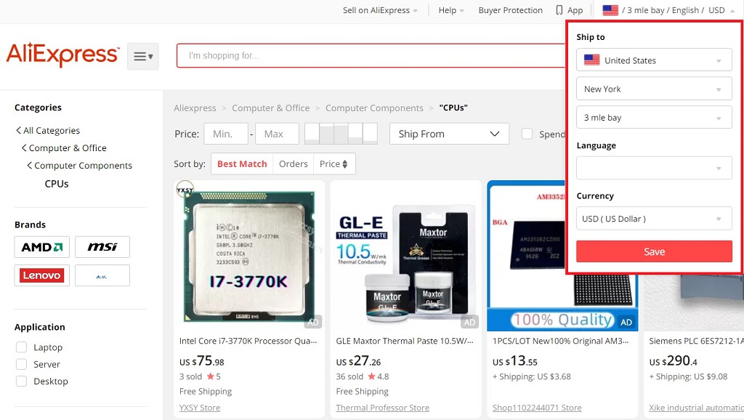
Task: Open Computer Components breadcrumb link
Action: click(x=374, y=108)
